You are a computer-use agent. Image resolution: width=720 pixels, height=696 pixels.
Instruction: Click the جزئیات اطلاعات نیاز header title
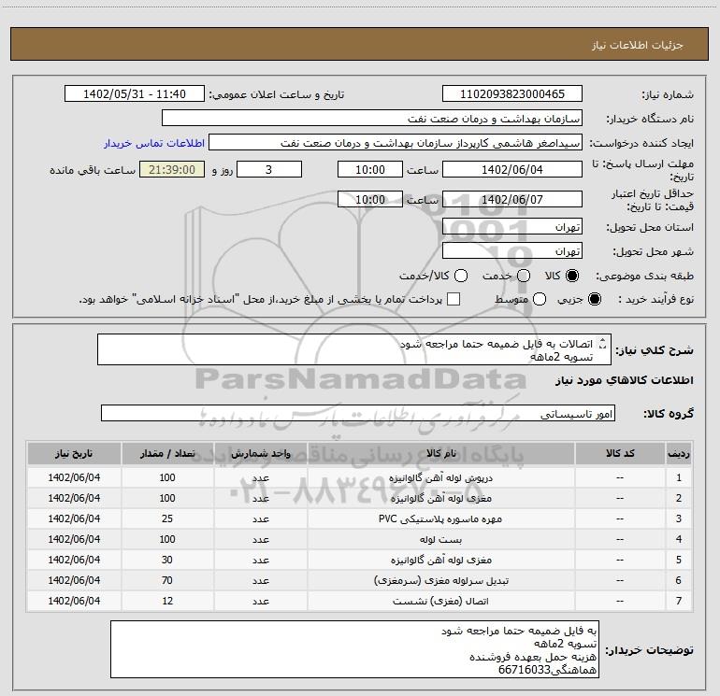(638, 45)
